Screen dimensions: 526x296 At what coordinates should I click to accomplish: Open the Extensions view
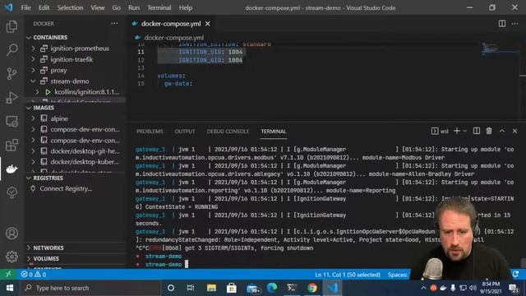(x=12, y=145)
